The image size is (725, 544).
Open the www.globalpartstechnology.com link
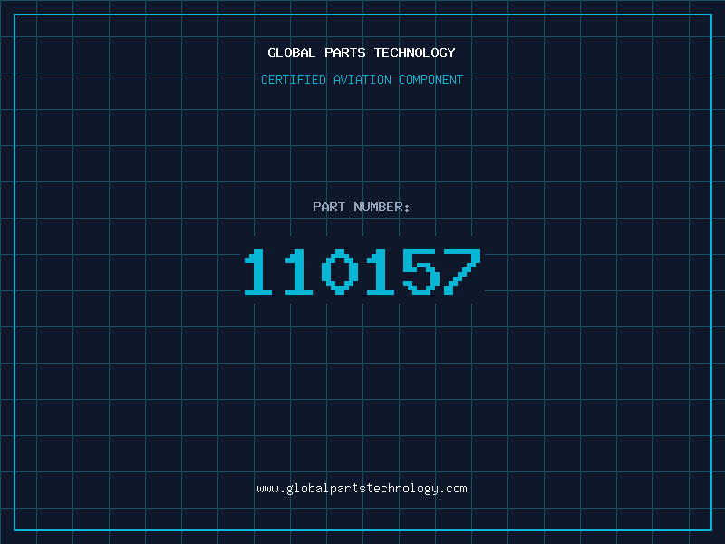(362, 489)
